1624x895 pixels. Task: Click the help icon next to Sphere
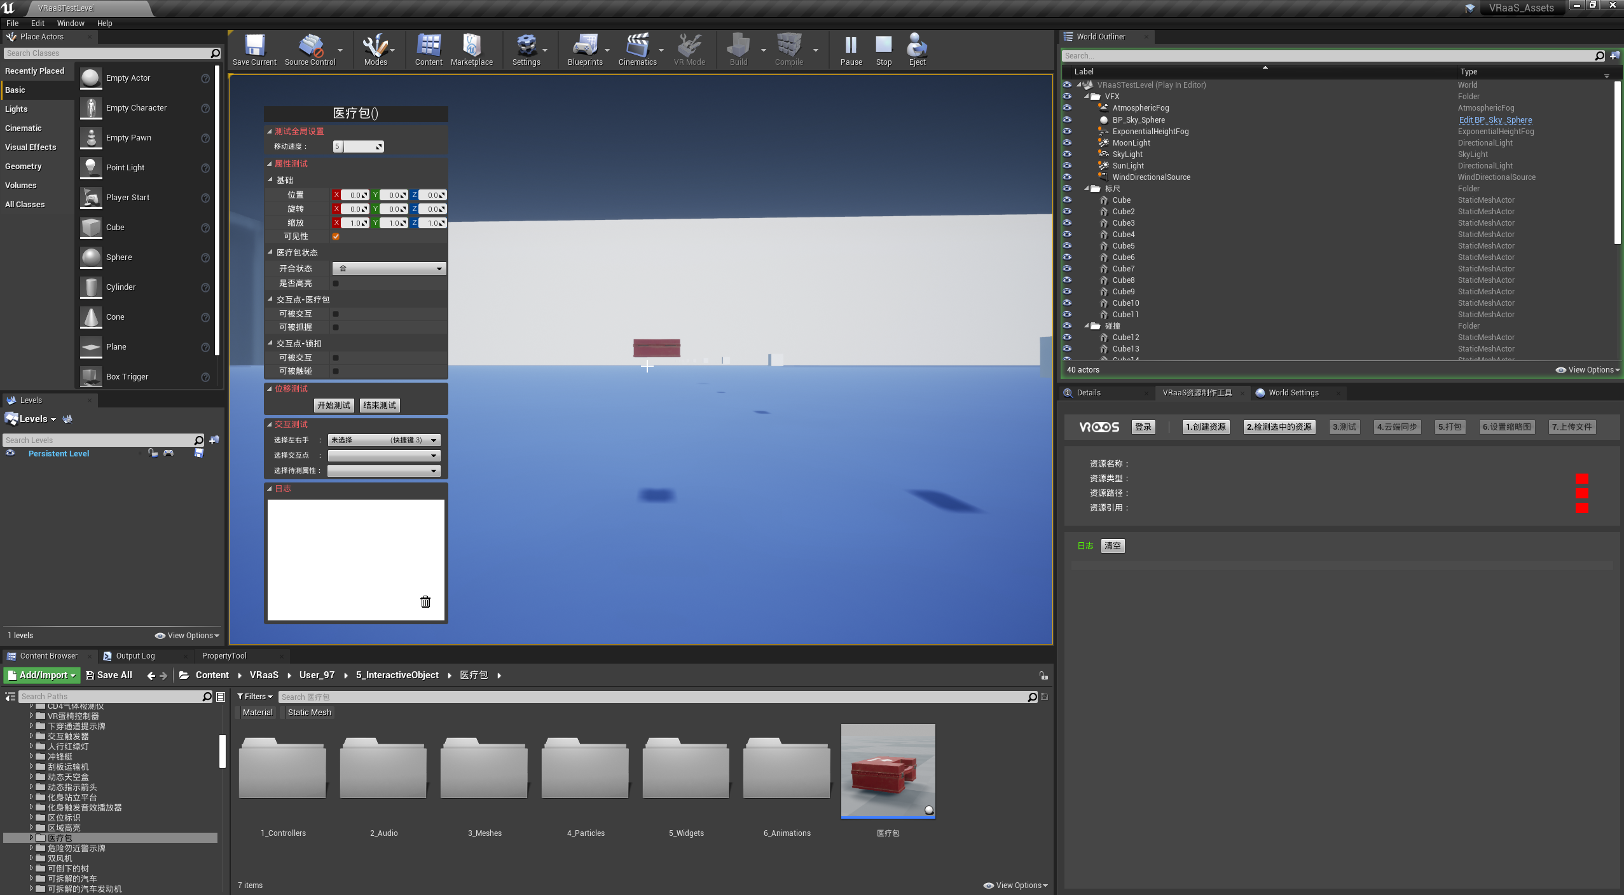[205, 257]
